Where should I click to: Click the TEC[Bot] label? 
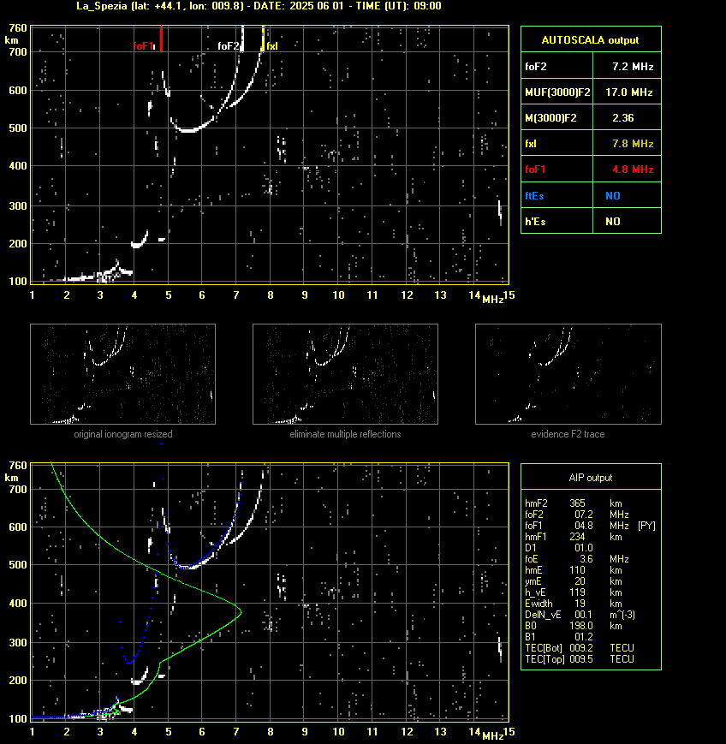(544, 648)
